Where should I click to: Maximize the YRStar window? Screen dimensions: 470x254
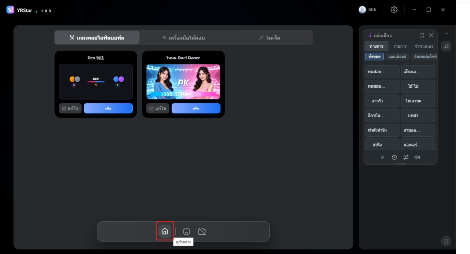click(429, 10)
